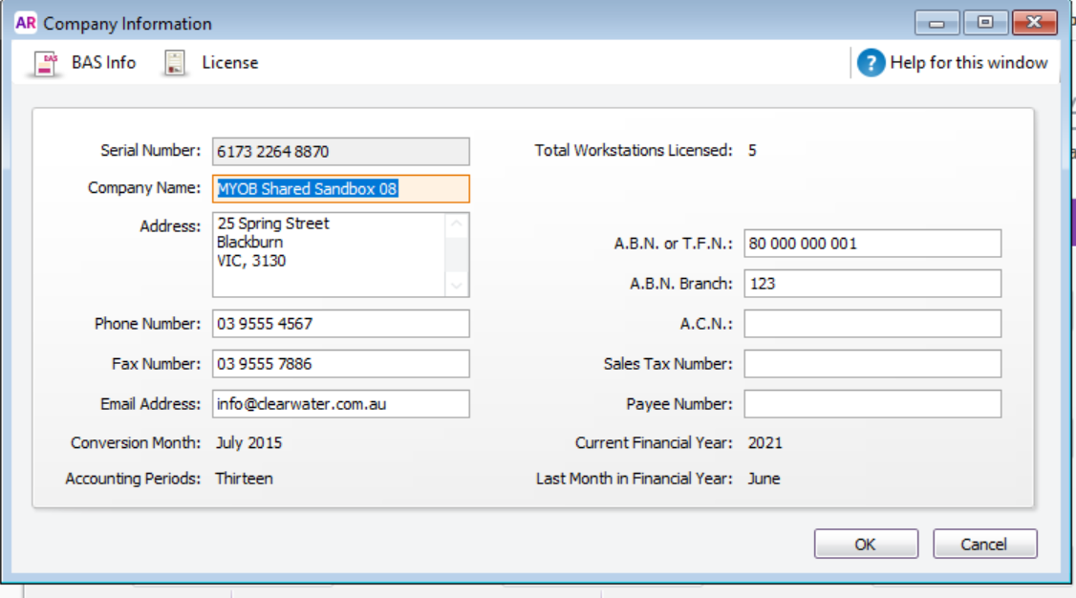Image resolution: width=1076 pixels, height=598 pixels.
Task: Click the 'Serial Number:' label
Action: tap(150, 150)
